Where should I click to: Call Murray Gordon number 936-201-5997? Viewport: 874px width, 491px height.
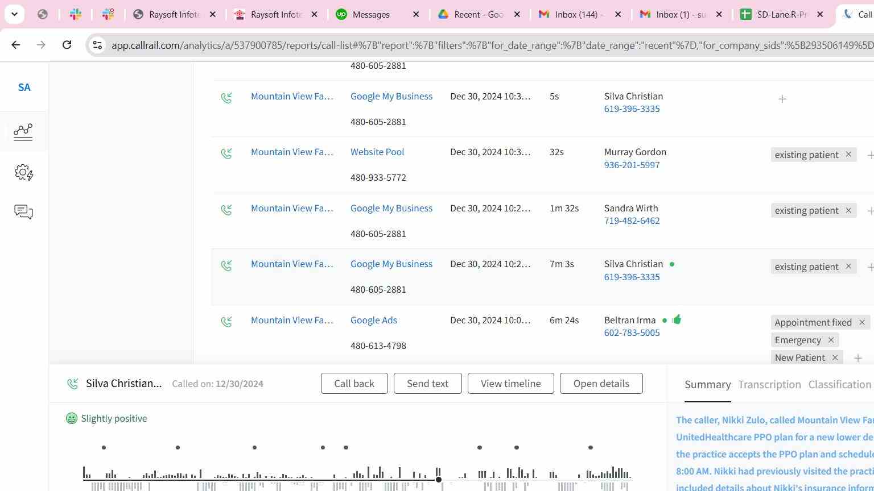[x=632, y=165]
